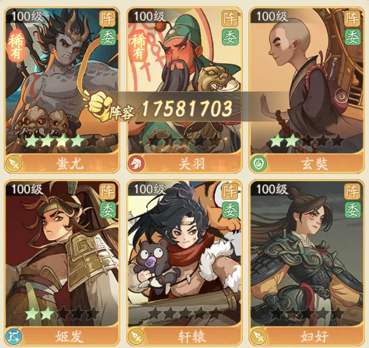Select the 妇好 name banner

[314, 336]
